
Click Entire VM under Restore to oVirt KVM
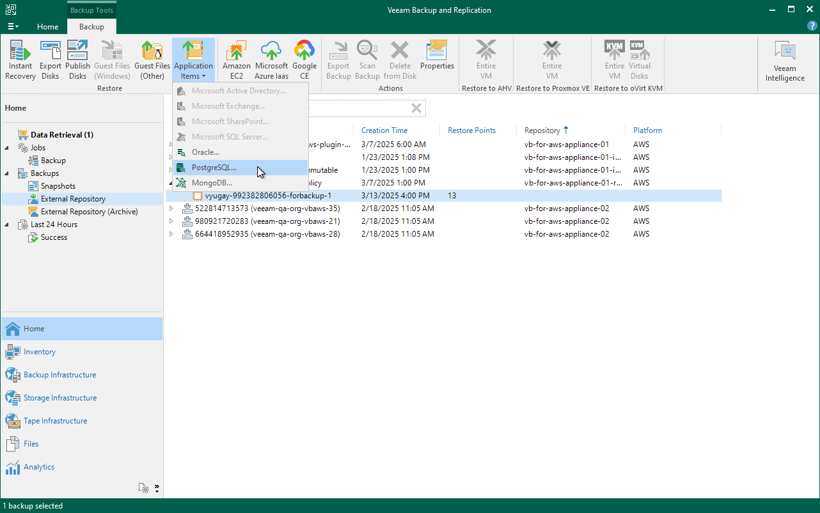click(615, 60)
